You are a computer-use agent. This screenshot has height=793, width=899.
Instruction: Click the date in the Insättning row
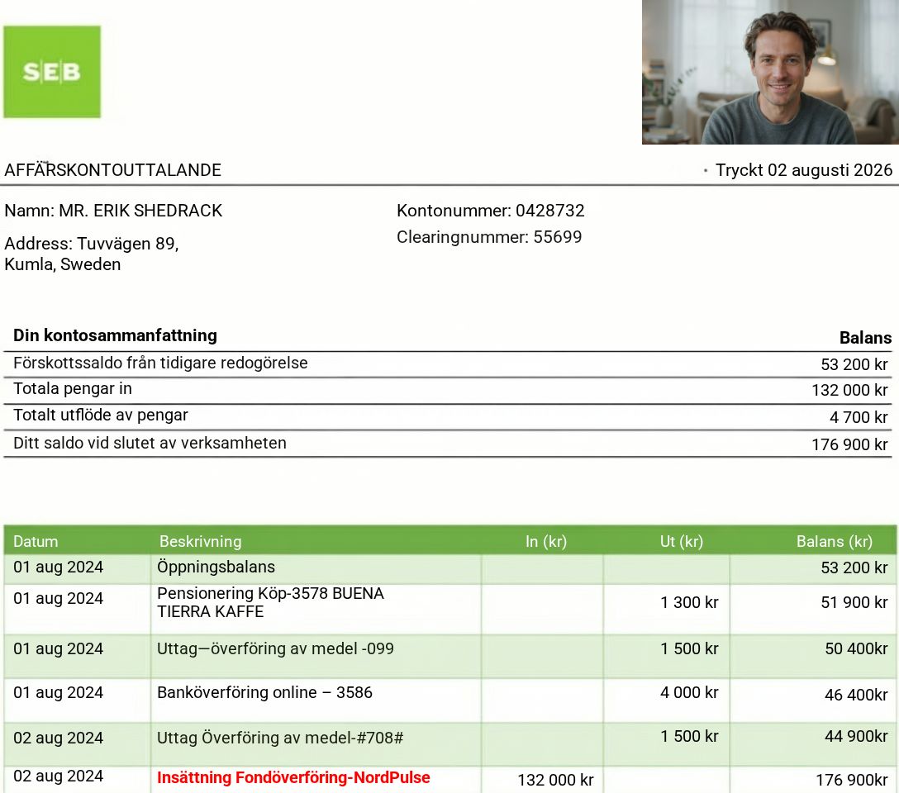tap(59, 776)
